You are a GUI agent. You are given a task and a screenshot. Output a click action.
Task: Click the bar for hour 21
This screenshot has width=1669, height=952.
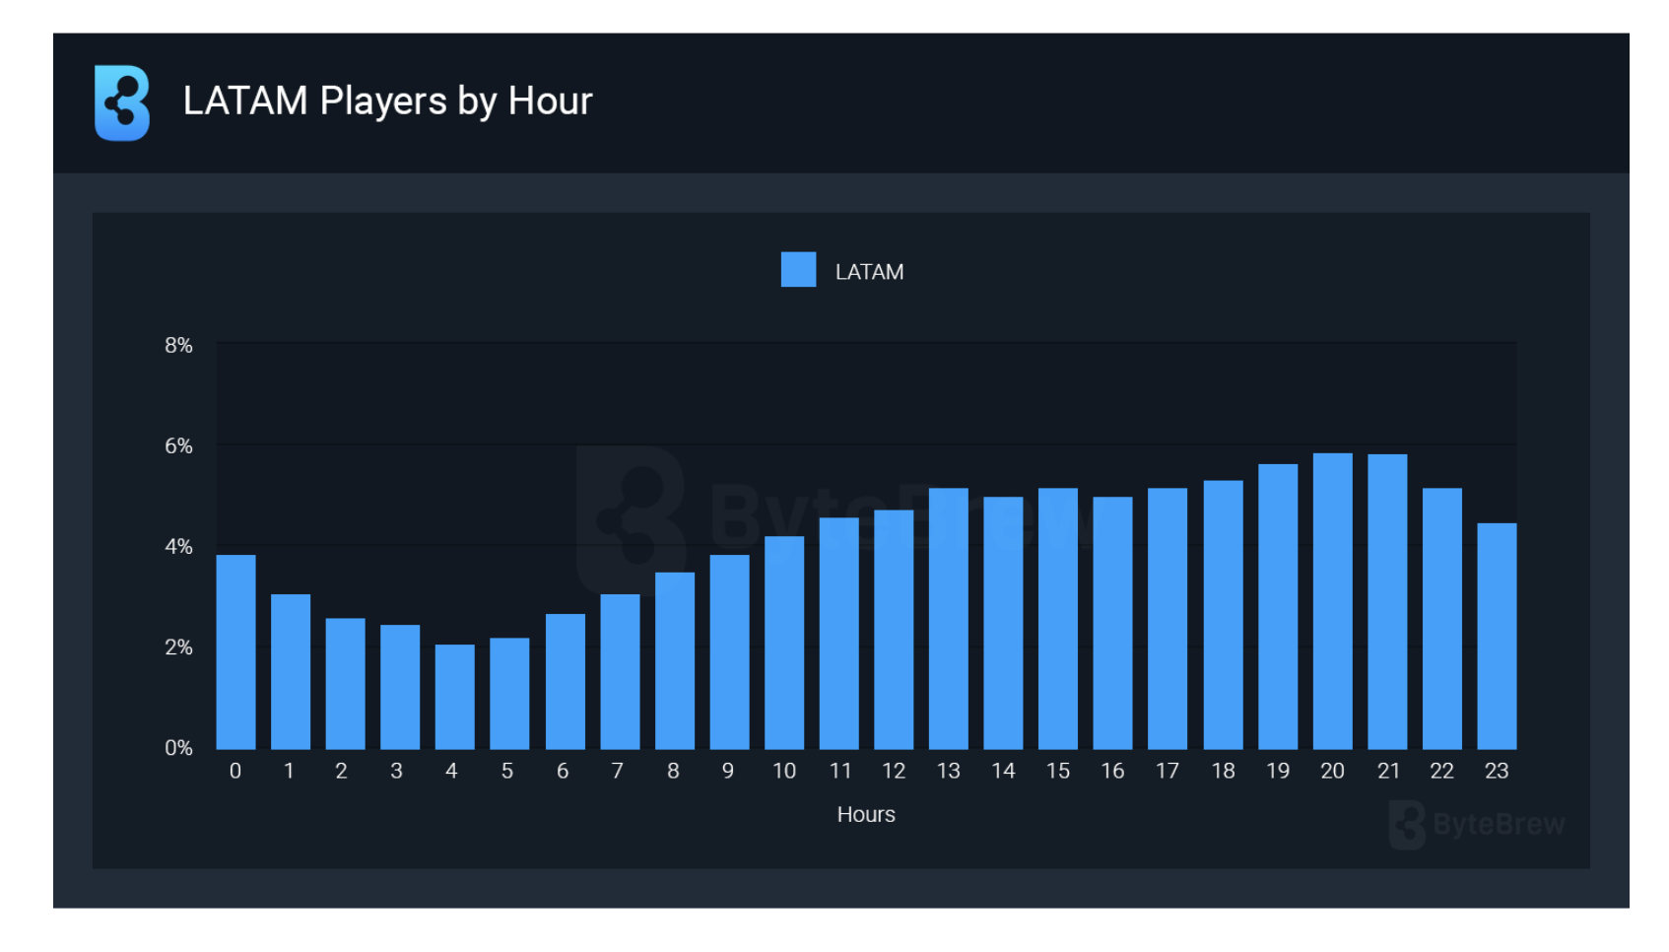click(x=1387, y=602)
